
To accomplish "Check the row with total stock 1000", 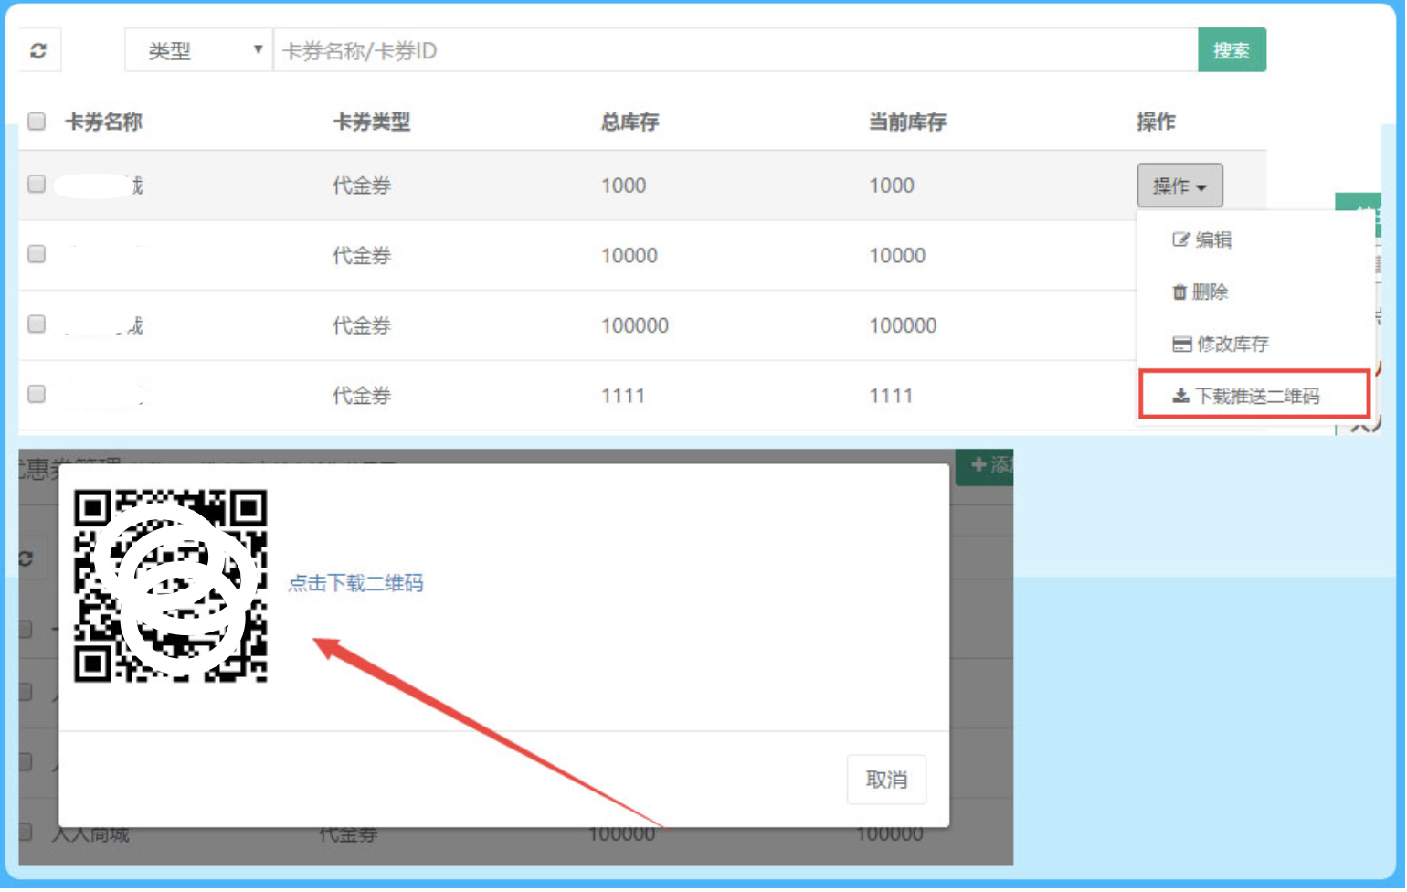I will pos(37,185).
